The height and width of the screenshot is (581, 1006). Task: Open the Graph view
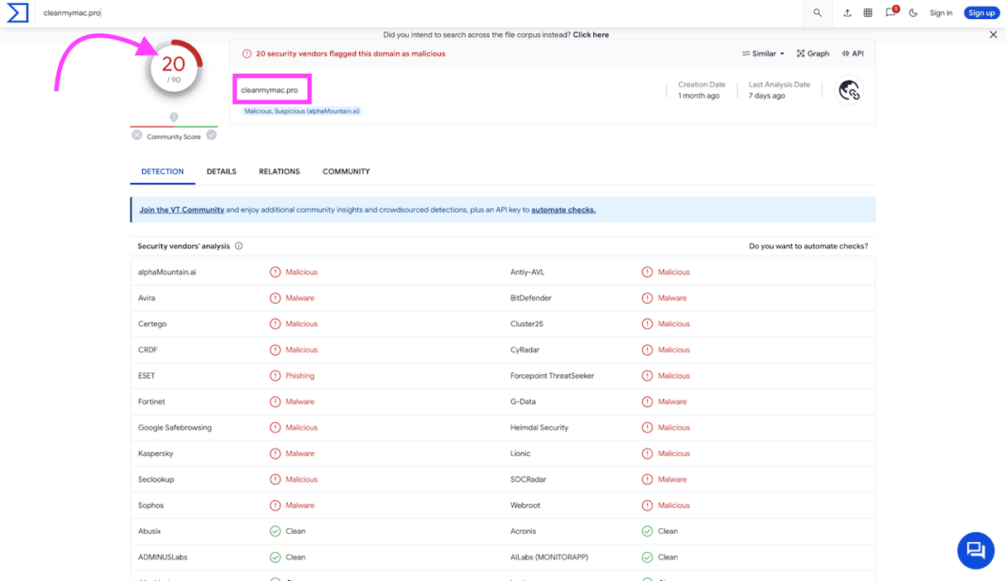click(x=812, y=54)
